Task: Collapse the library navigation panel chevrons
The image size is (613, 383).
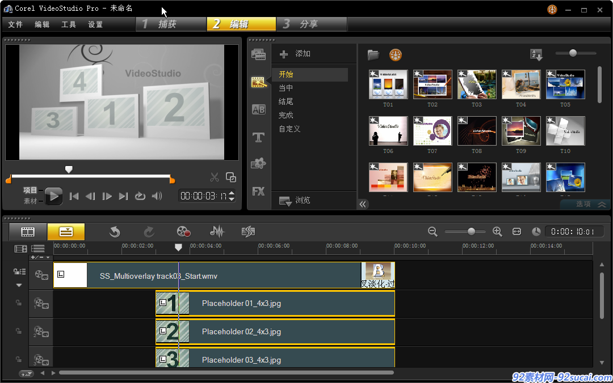Action: click(x=363, y=204)
